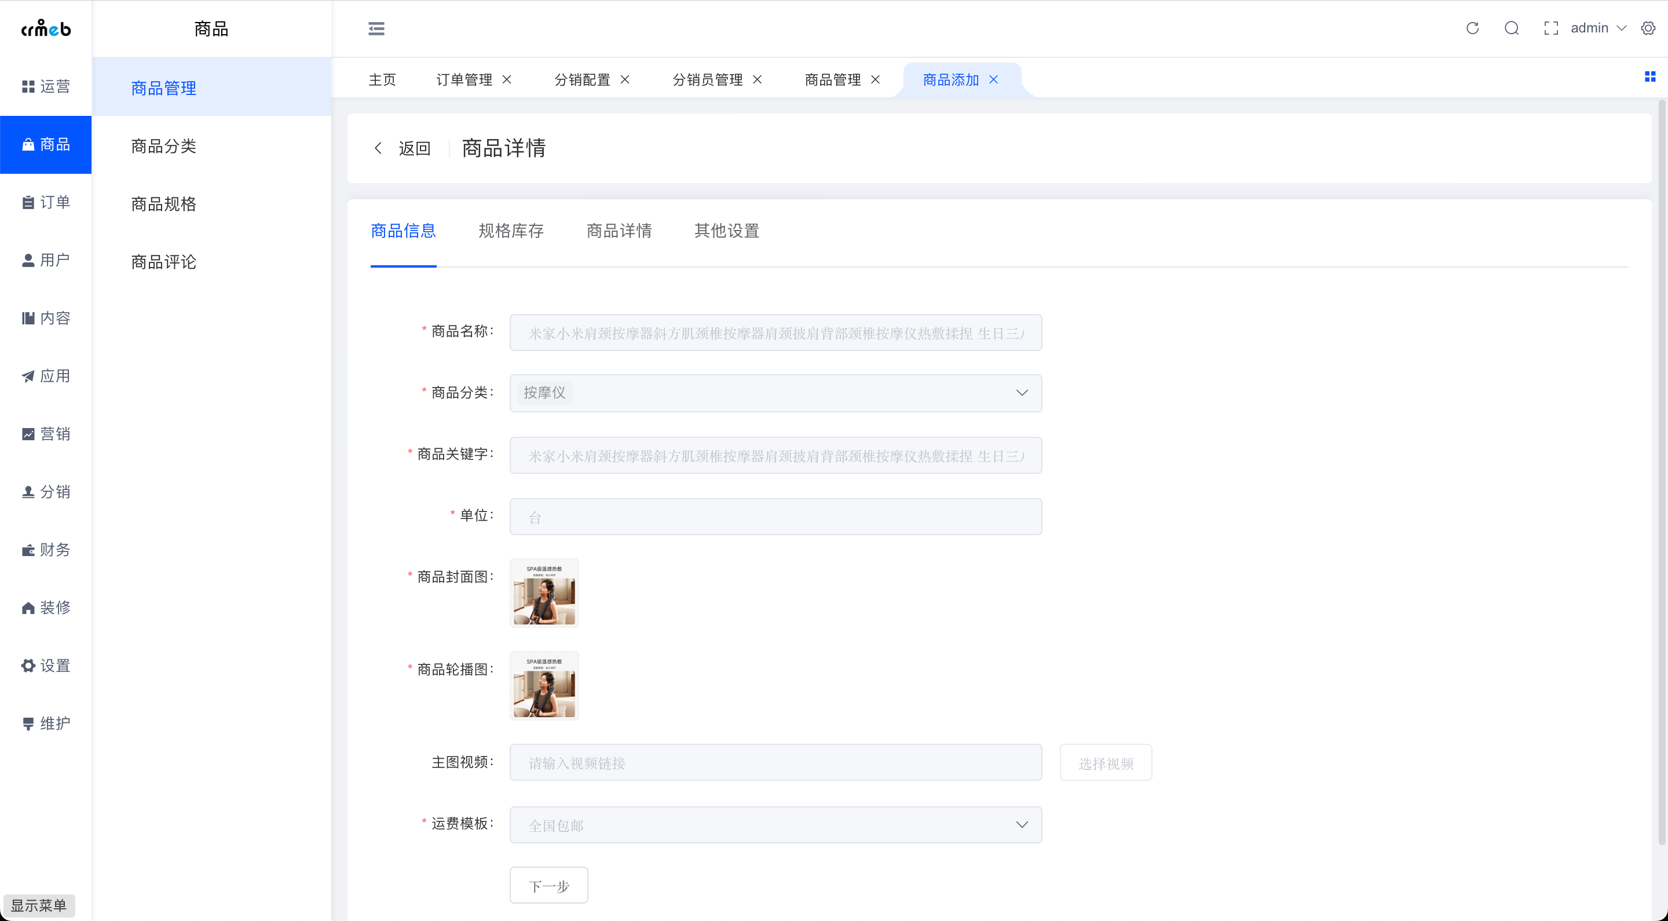Image resolution: width=1668 pixels, height=921 pixels.
Task: Click the refresh icon in header
Action: (x=1472, y=28)
